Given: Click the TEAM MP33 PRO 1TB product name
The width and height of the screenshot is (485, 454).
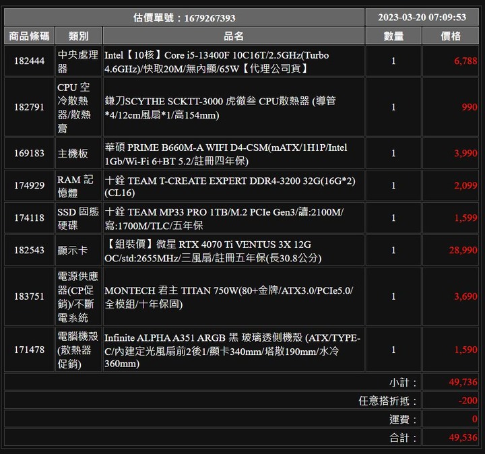Looking at the screenshot, I should pos(224,219).
